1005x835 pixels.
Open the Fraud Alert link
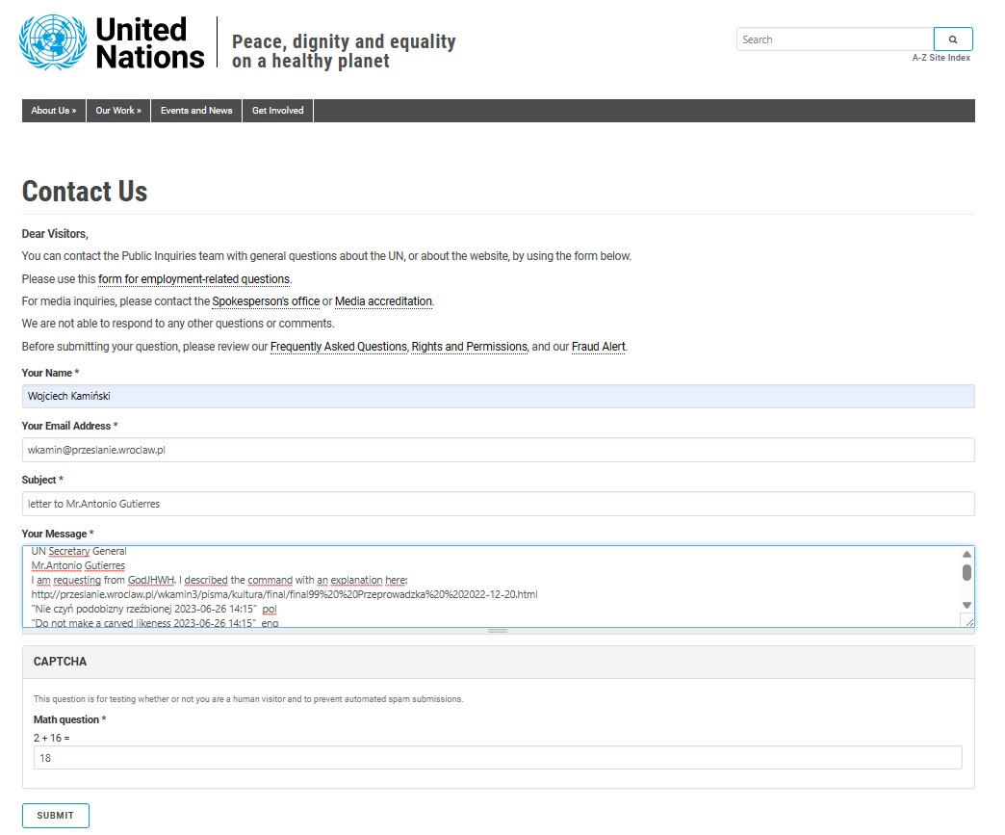click(x=599, y=347)
